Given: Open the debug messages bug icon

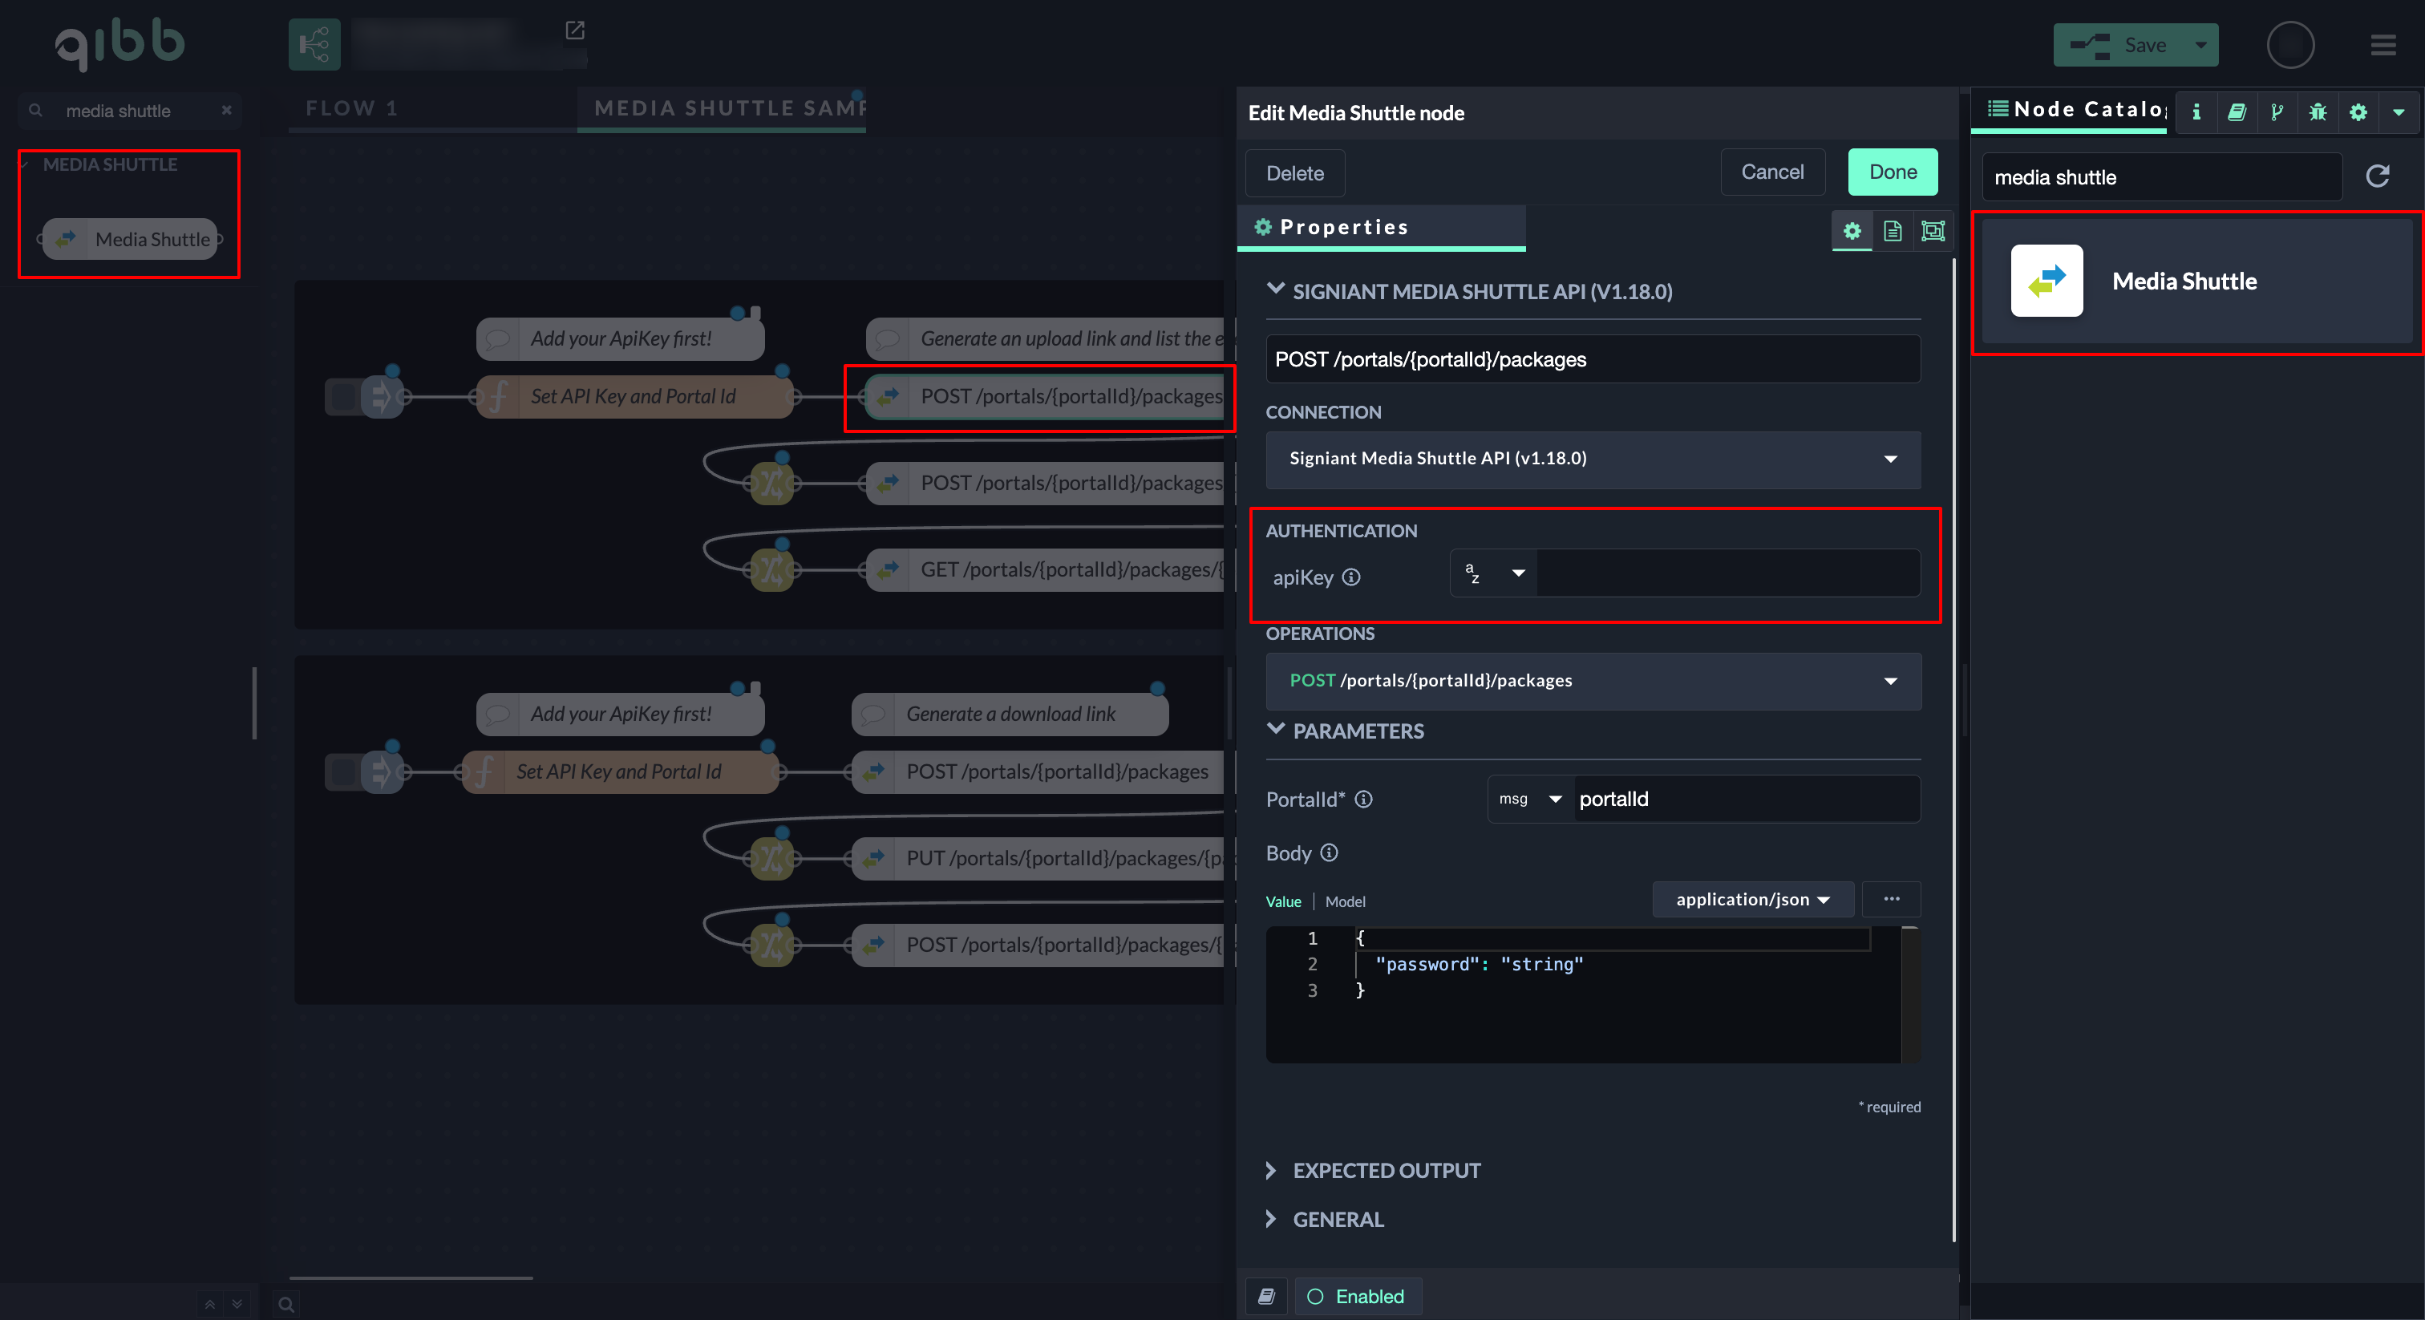Looking at the screenshot, I should click(2317, 112).
